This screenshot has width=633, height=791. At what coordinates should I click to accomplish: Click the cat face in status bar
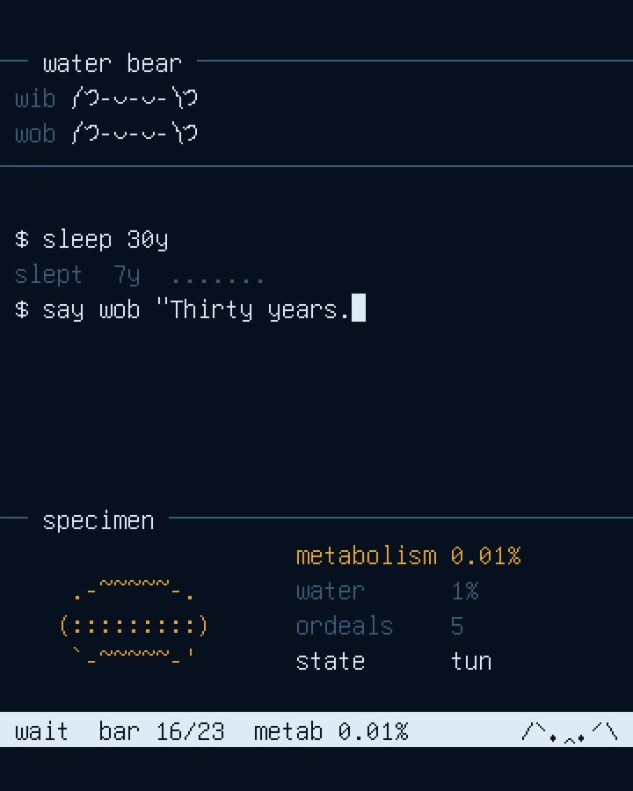(x=570, y=731)
